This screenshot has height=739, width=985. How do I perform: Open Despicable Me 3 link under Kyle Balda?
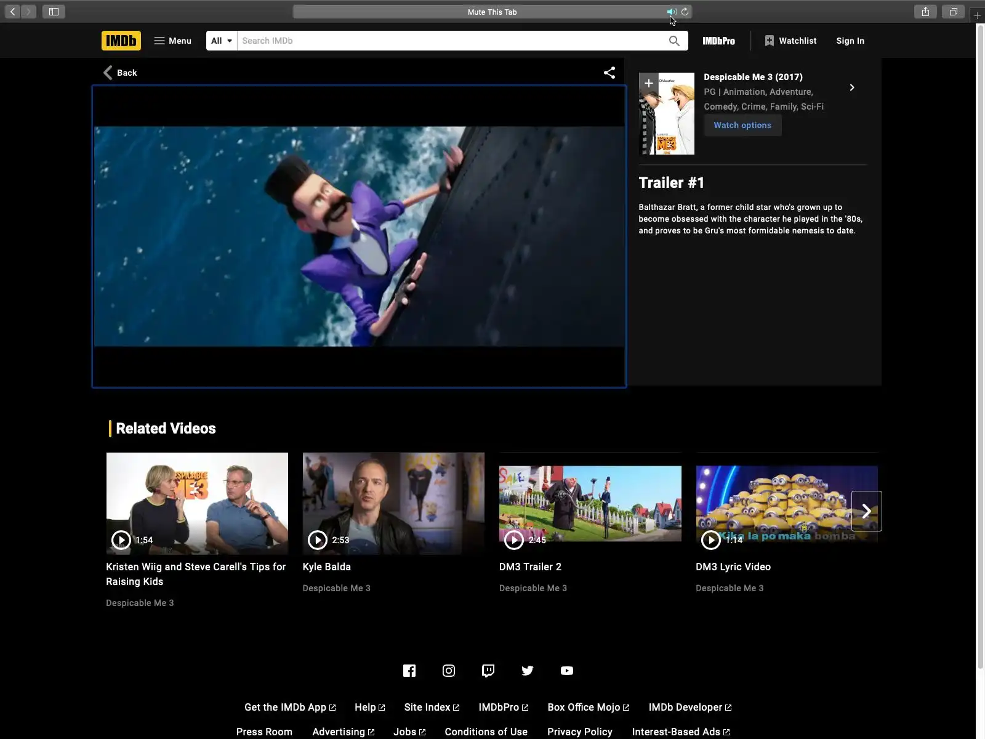pos(337,588)
